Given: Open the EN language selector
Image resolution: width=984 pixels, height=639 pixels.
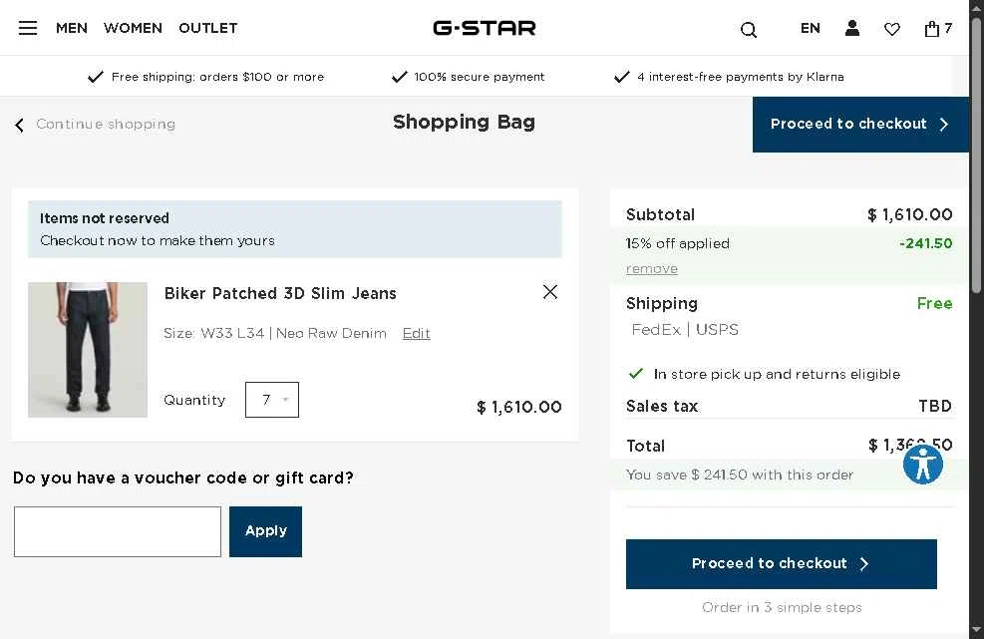Looking at the screenshot, I should tap(811, 28).
